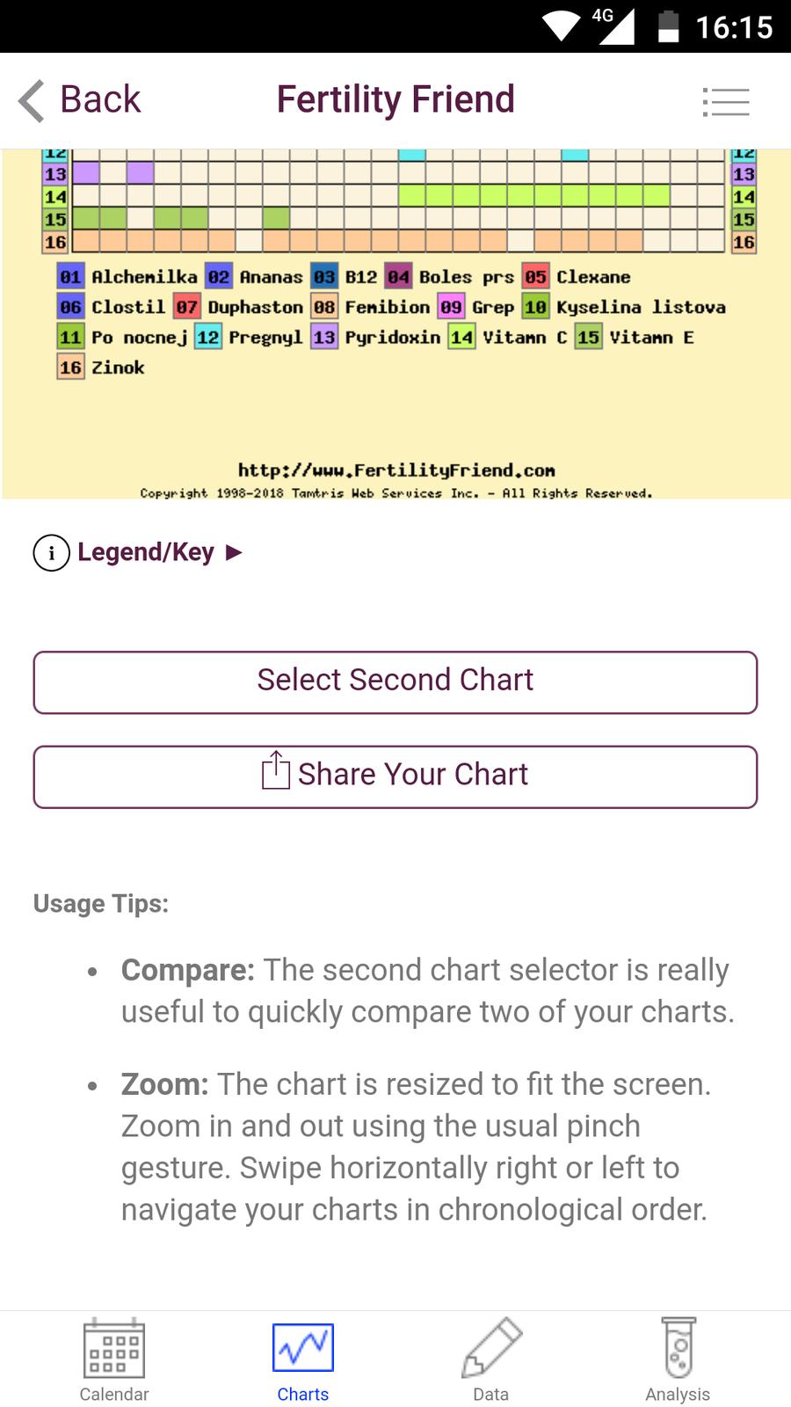791x1407 pixels.
Task: Click the share icon on Share Your Chart
Action: (275, 770)
